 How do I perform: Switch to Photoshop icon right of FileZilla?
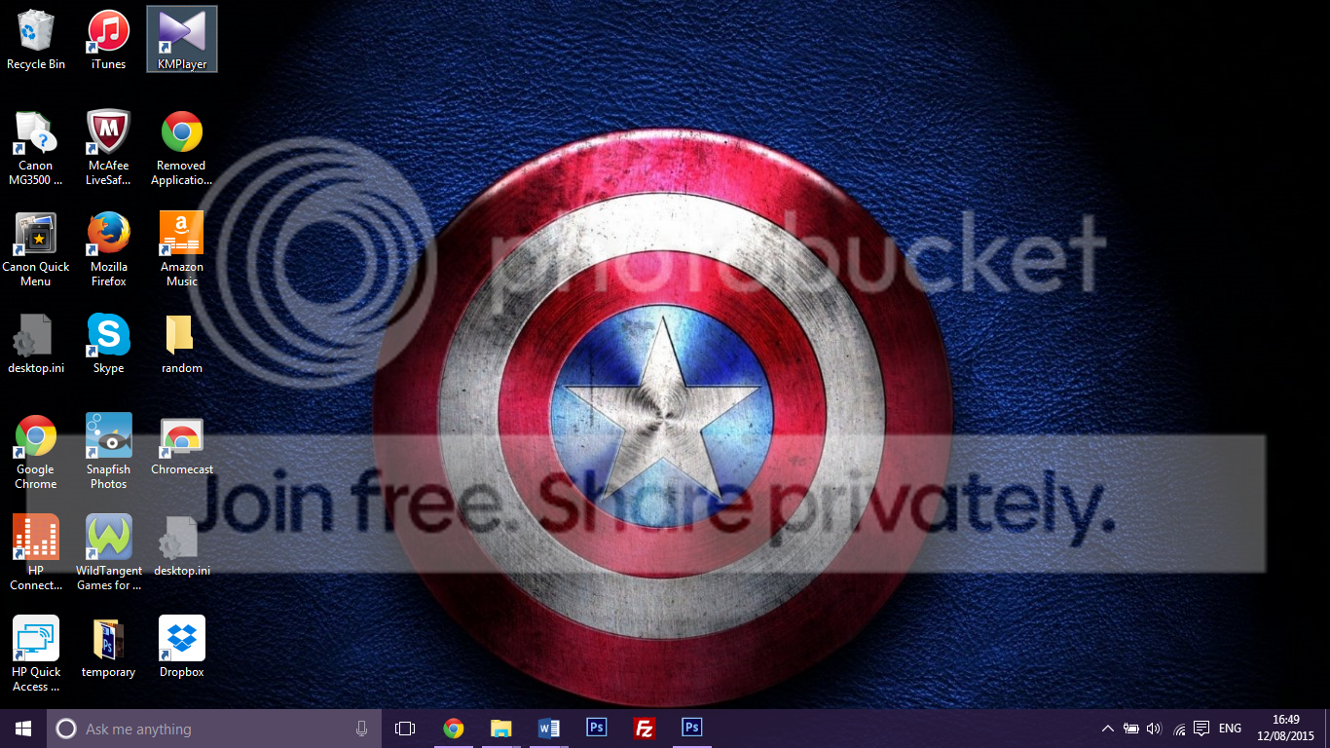tap(691, 729)
